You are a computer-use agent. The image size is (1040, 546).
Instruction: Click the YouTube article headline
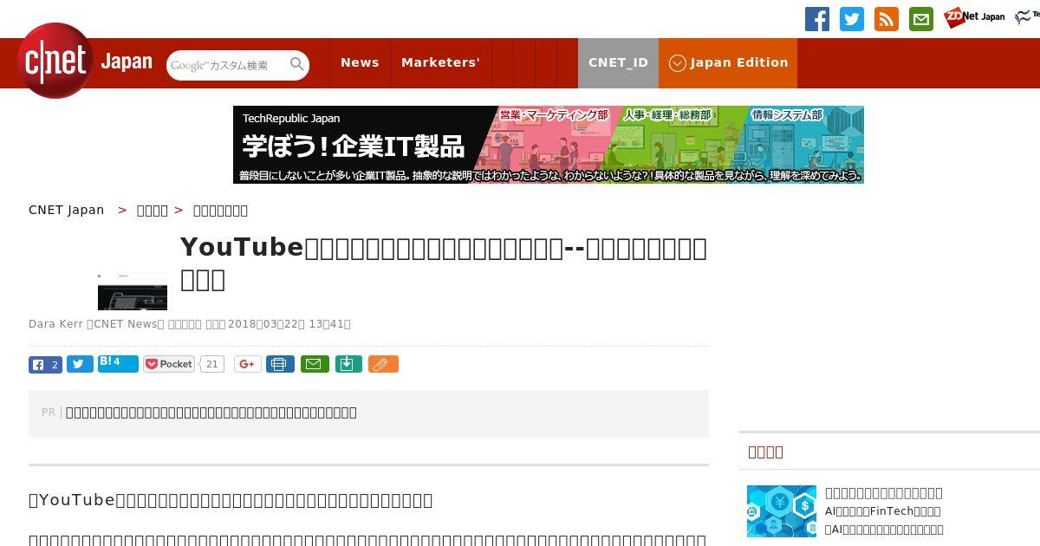pos(444,263)
